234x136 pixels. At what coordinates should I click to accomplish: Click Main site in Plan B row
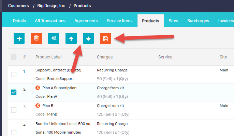click(x=224, y=106)
